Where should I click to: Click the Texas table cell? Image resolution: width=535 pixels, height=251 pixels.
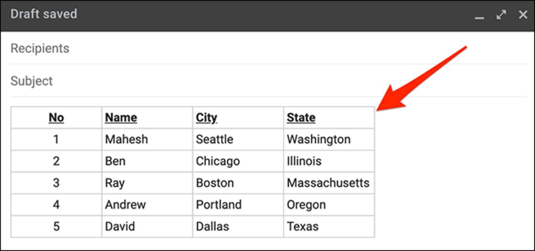329,227
